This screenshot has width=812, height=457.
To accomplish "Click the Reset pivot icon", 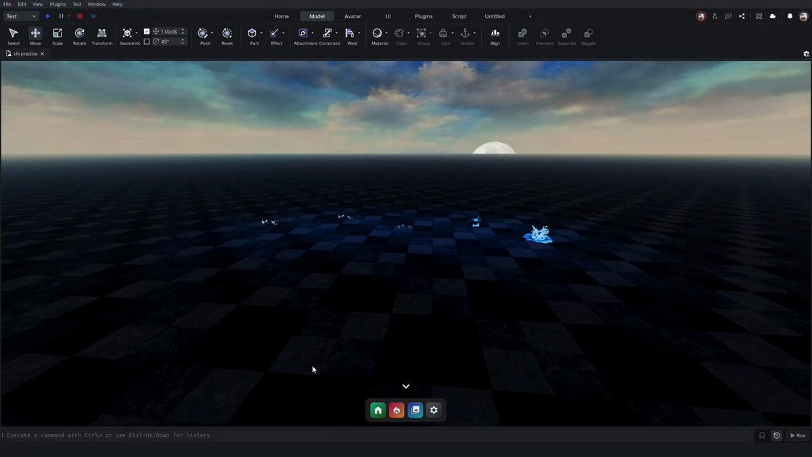I will coord(227,37).
